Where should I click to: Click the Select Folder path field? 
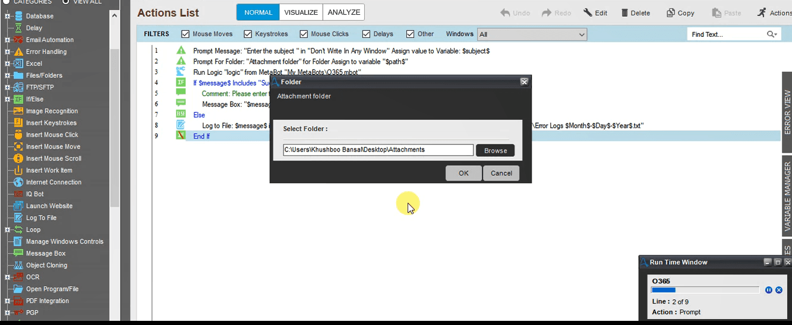pyautogui.click(x=378, y=150)
